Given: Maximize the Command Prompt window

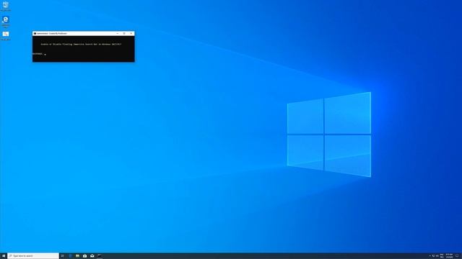Looking at the screenshot, I should point(124,34).
